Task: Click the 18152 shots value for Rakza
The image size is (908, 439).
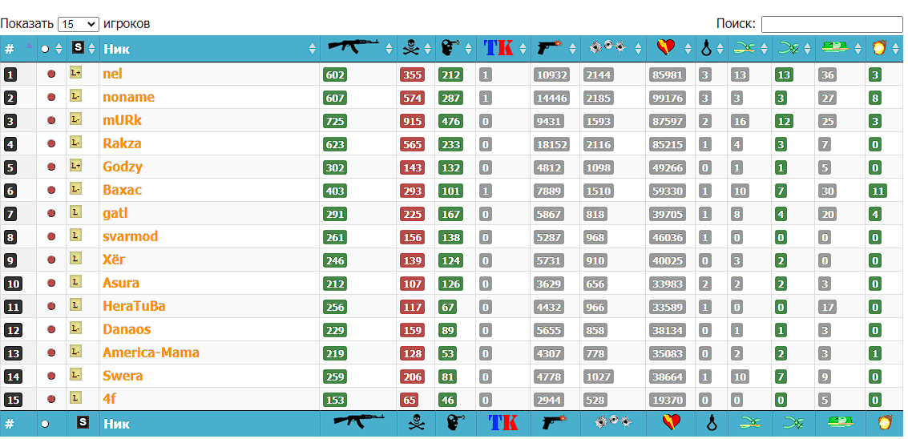Action: coord(551,144)
